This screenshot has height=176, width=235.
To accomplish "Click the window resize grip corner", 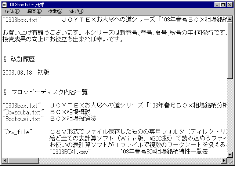I will click(x=230, y=161).
